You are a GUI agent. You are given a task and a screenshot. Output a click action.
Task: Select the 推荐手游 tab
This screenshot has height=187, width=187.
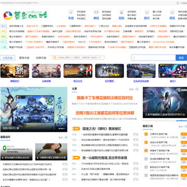click(x=24, y=58)
